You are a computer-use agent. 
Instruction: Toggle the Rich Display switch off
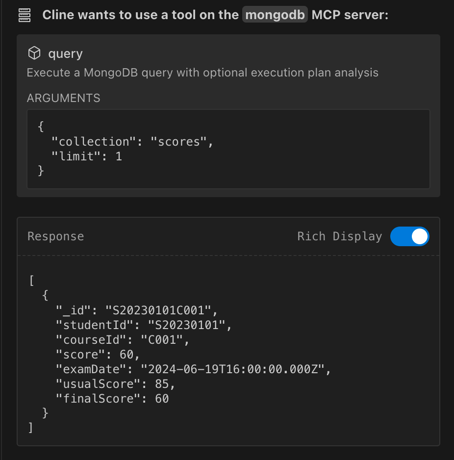tap(410, 236)
